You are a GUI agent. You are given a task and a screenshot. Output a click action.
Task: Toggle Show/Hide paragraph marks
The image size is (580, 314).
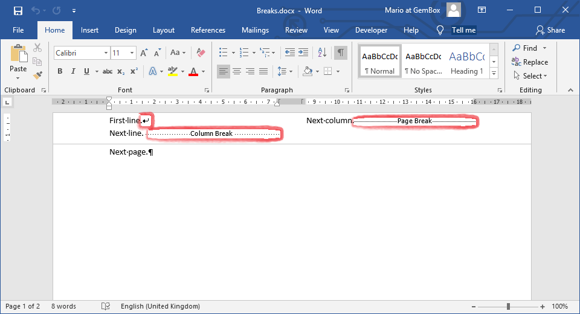(341, 53)
